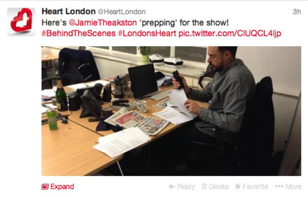
Task: Open the @HeartLondon handle
Action: [x=122, y=12]
